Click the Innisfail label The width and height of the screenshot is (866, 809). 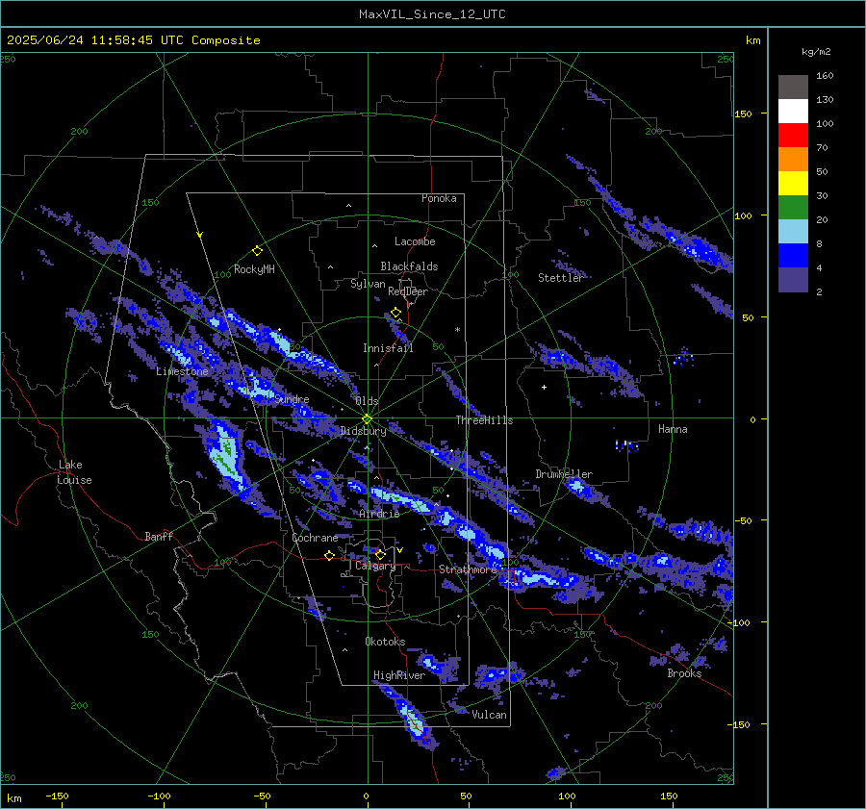click(388, 348)
